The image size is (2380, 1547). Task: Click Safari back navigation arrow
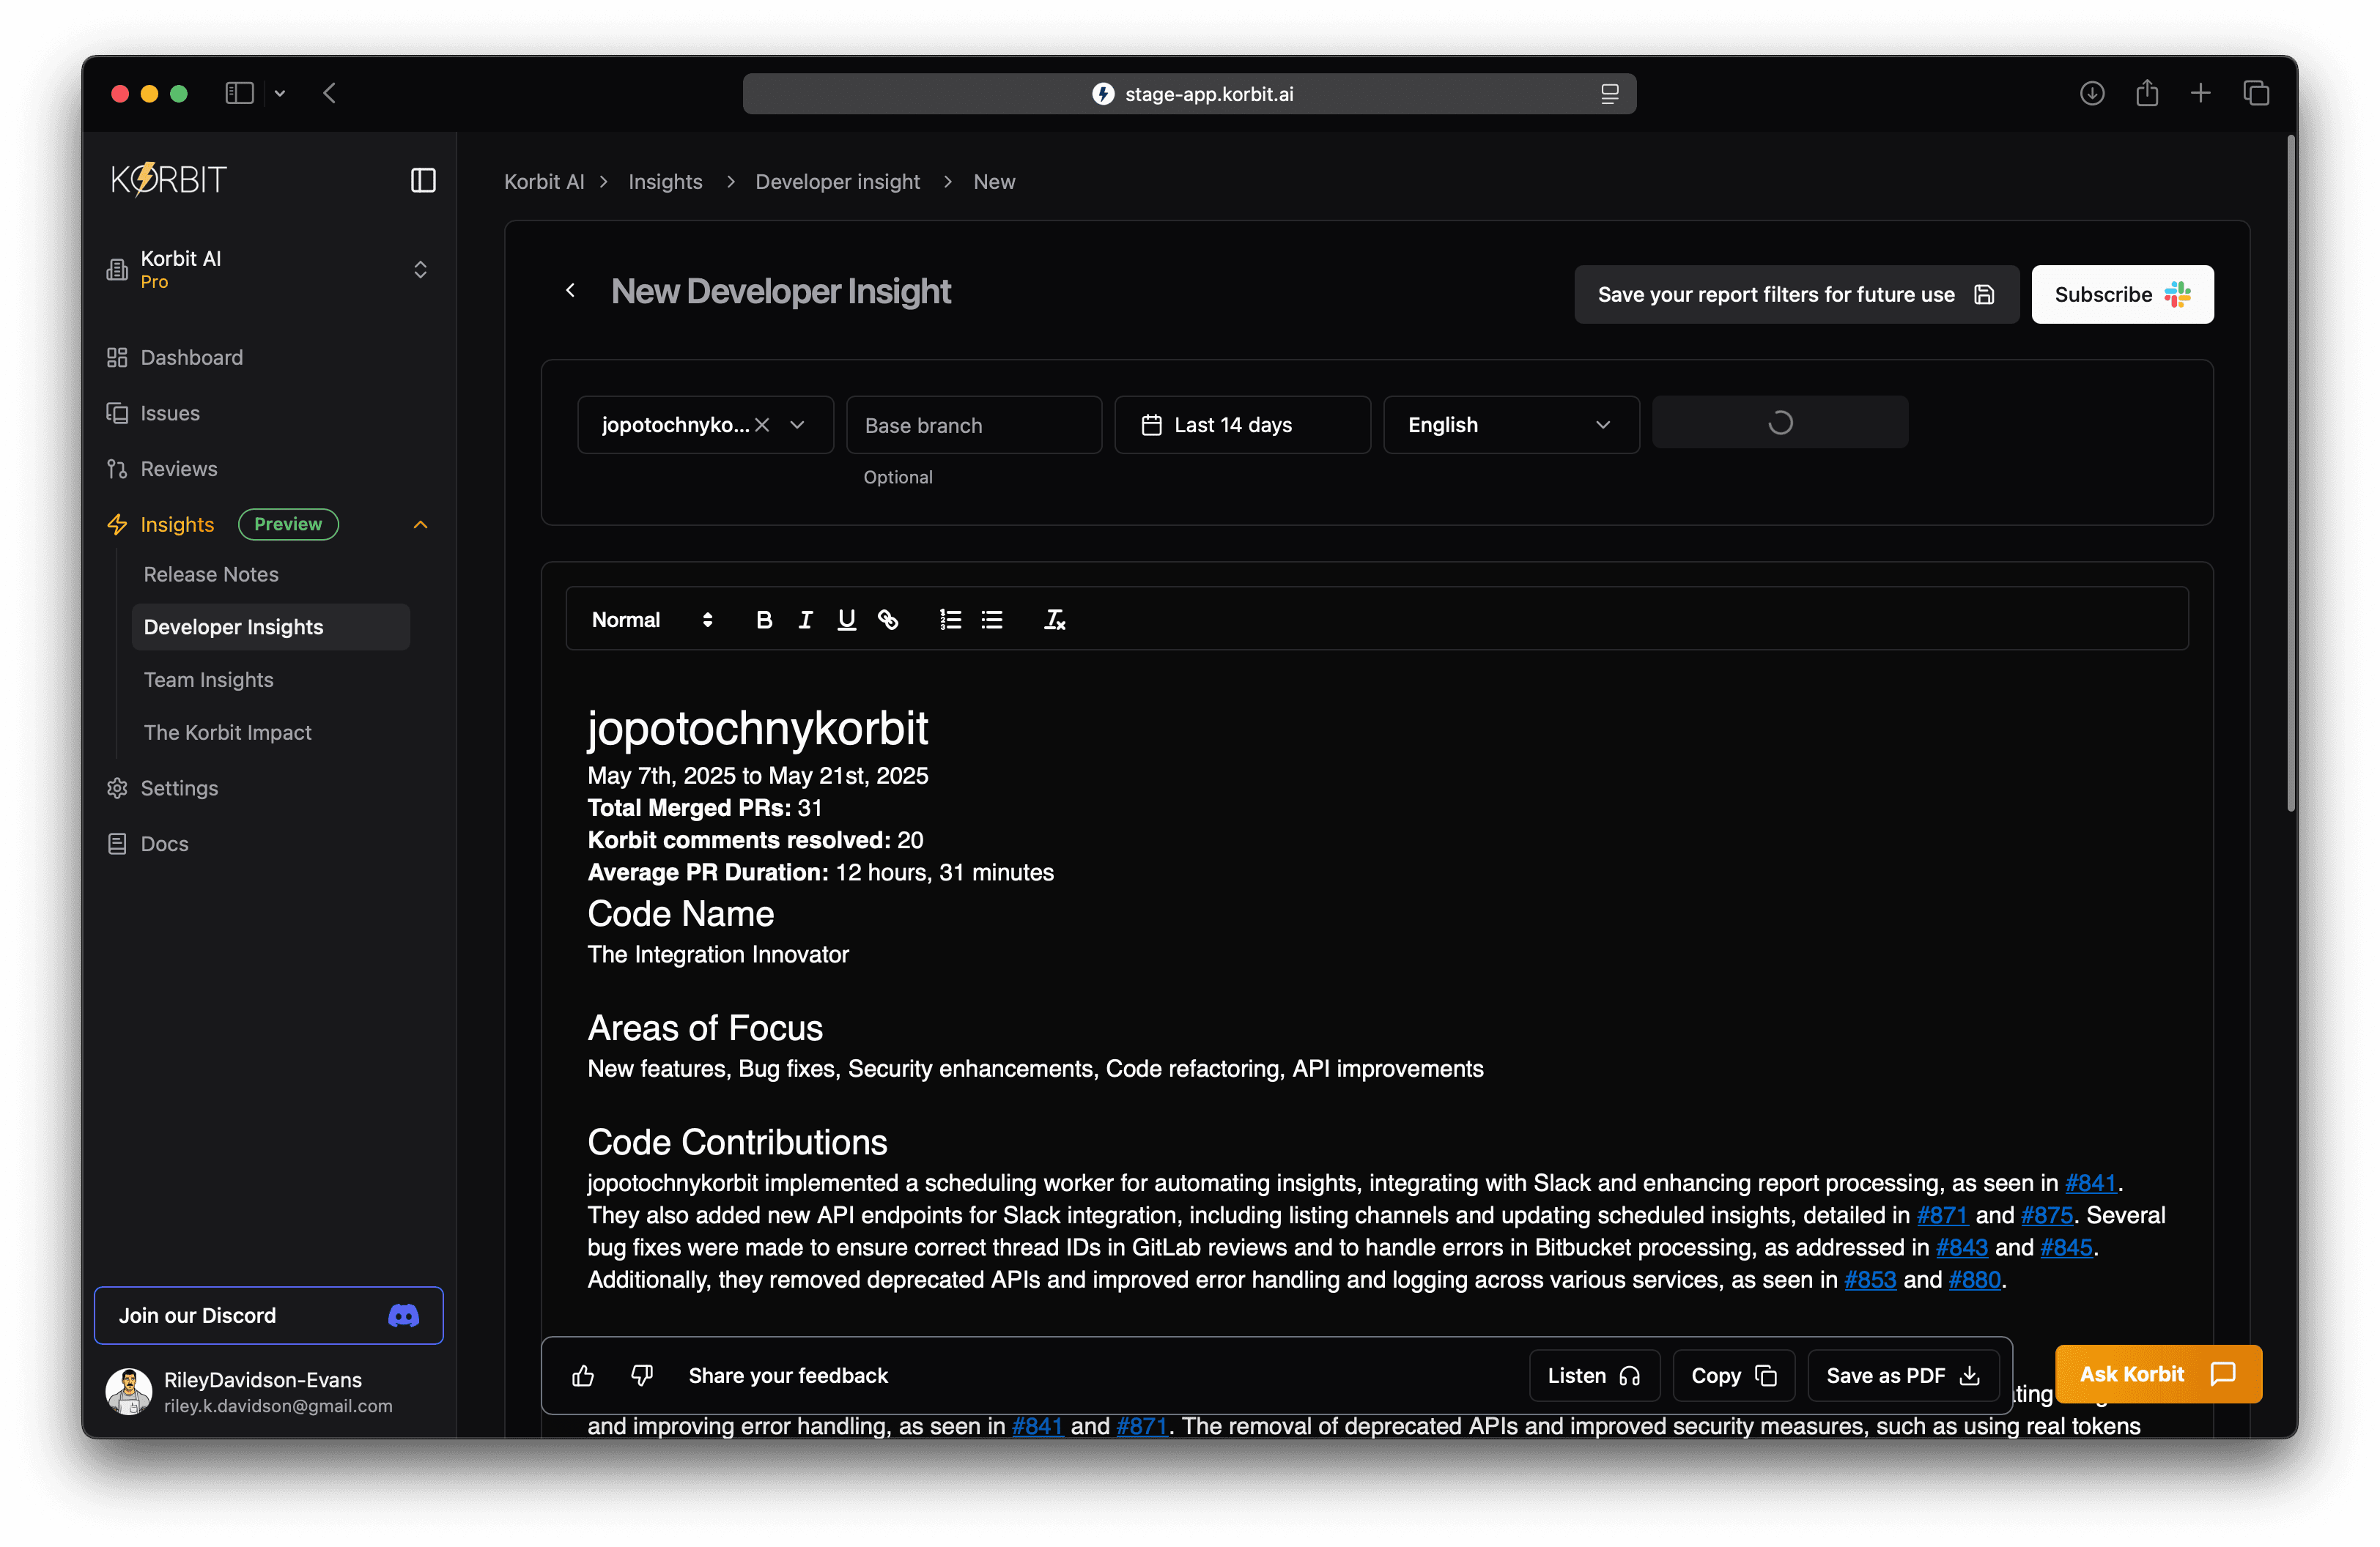point(329,93)
